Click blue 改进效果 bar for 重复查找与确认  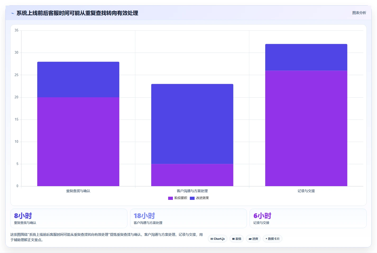coord(78,80)
